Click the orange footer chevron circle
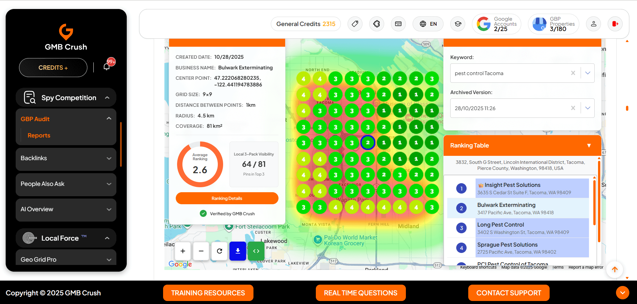 tap(622, 293)
